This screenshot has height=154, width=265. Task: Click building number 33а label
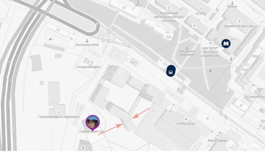tap(169, 37)
